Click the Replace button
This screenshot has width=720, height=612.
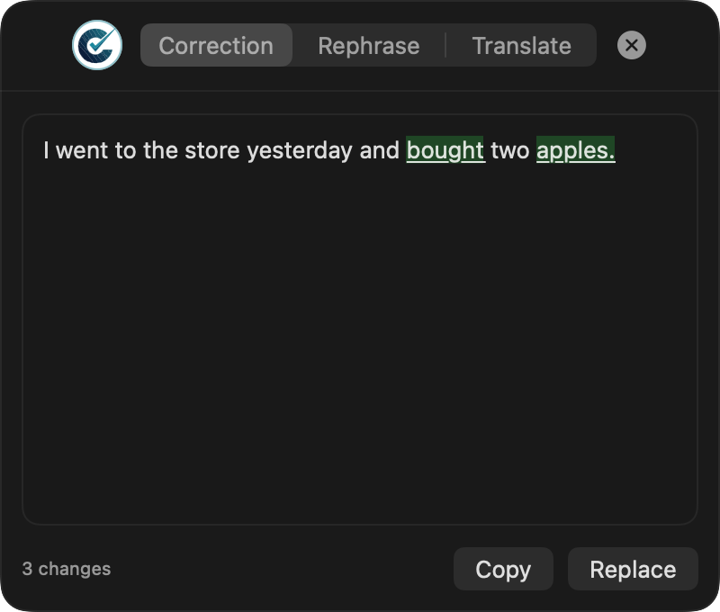tap(633, 569)
